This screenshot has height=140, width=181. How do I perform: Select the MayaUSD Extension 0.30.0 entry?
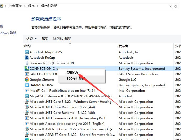(x=73, y=96)
